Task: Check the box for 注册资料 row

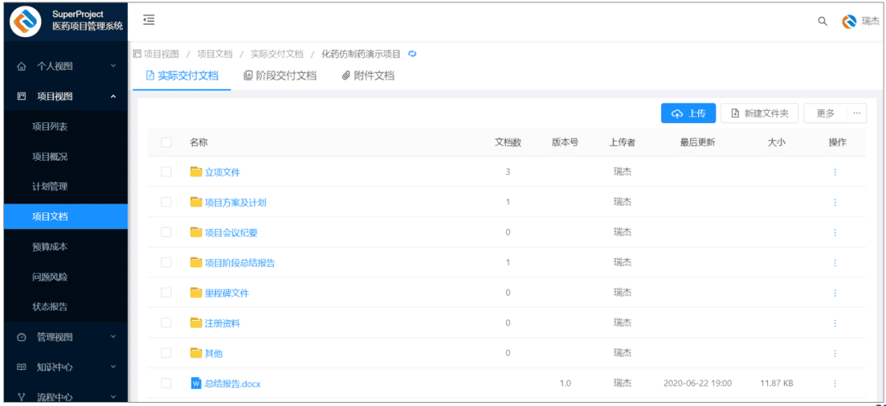Action: point(166,323)
